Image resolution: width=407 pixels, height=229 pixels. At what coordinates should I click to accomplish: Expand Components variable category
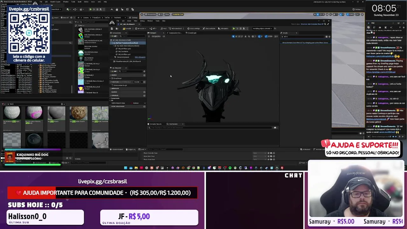click(110, 98)
